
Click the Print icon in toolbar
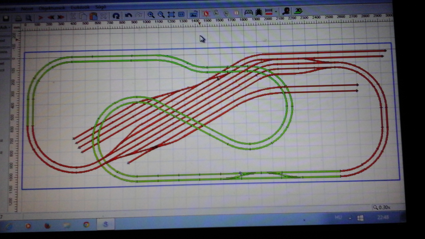(x=19, y=18)
